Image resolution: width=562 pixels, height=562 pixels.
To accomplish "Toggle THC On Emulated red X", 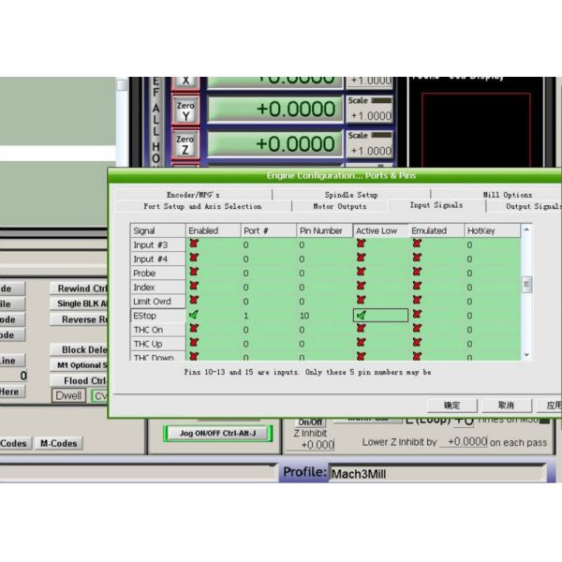I will click(417, 330).
